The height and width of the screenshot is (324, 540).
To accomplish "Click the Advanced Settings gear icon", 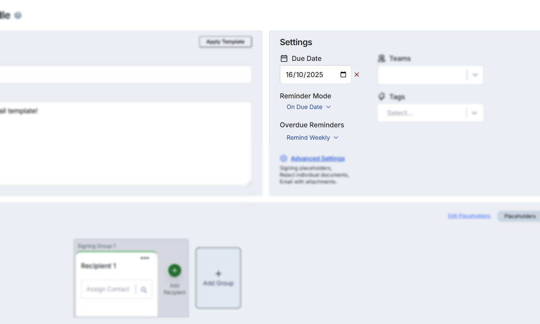I will [284, 158].
